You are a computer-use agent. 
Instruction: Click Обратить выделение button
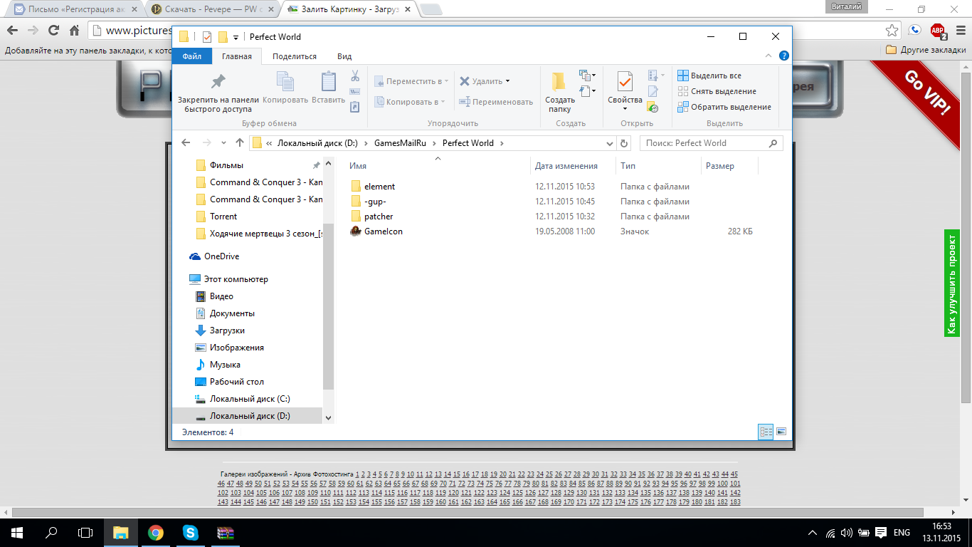pos(724,107)
